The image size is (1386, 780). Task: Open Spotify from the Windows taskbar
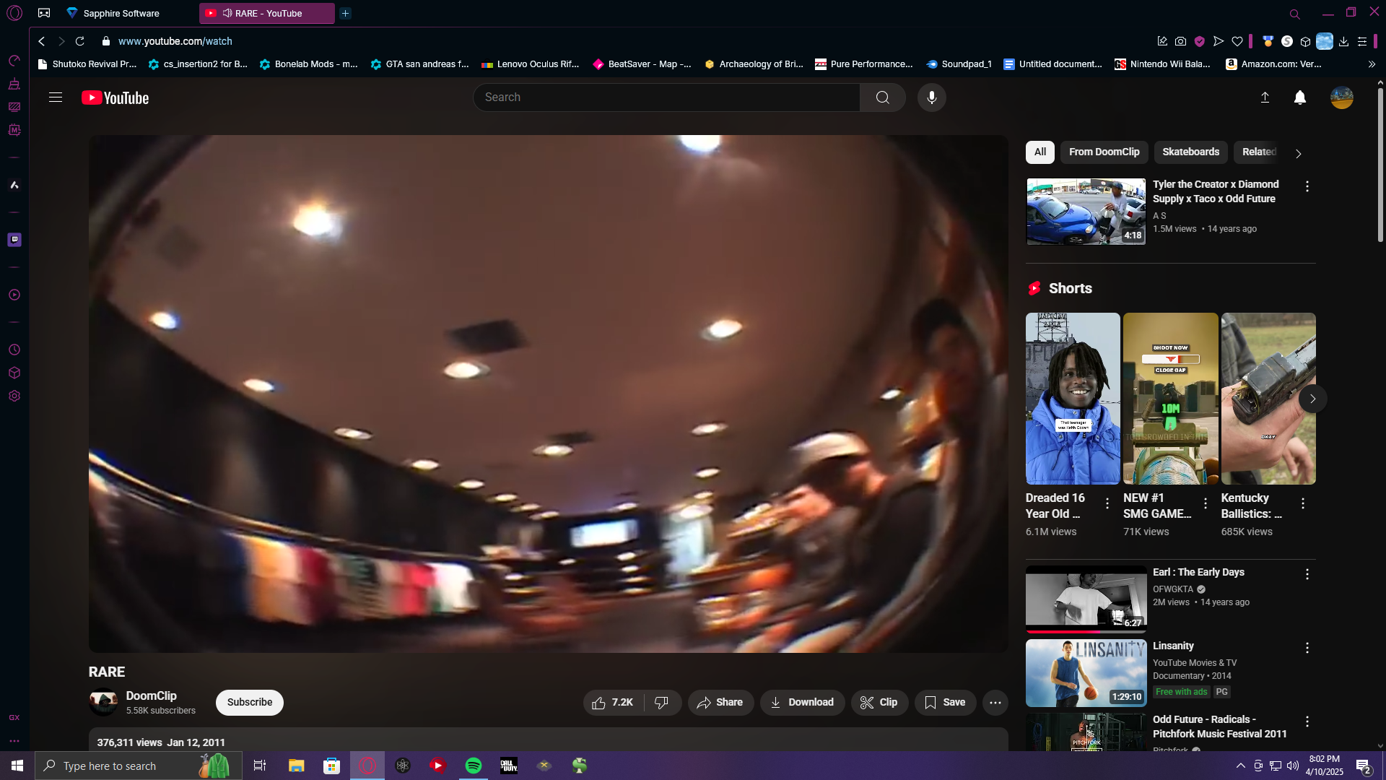click(474, 766)
